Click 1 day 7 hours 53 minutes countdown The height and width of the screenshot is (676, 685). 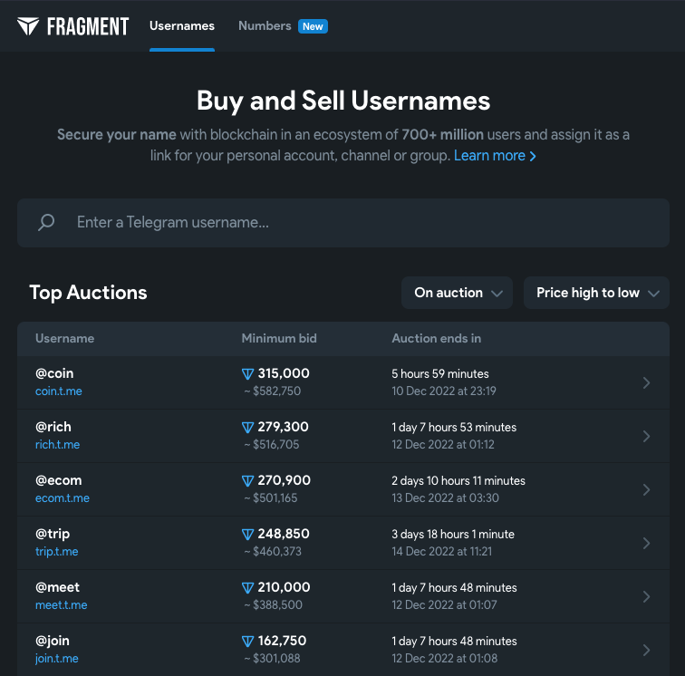click(x=454, y=428)
